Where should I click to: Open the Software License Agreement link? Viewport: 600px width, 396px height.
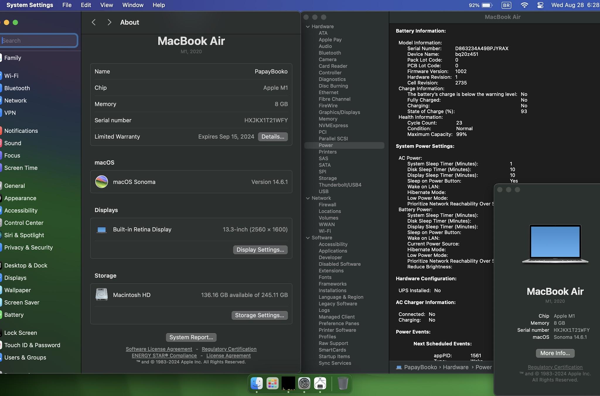point(159,349)
